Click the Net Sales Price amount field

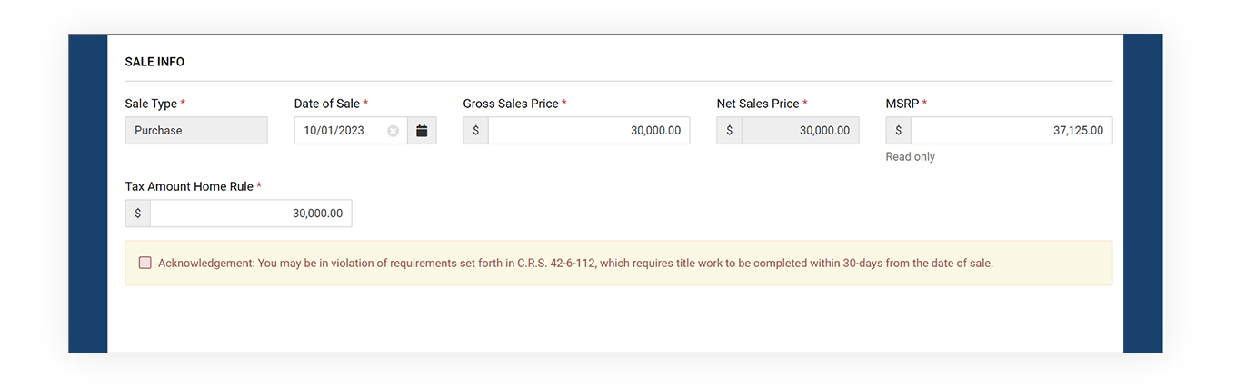coord(800,131)
